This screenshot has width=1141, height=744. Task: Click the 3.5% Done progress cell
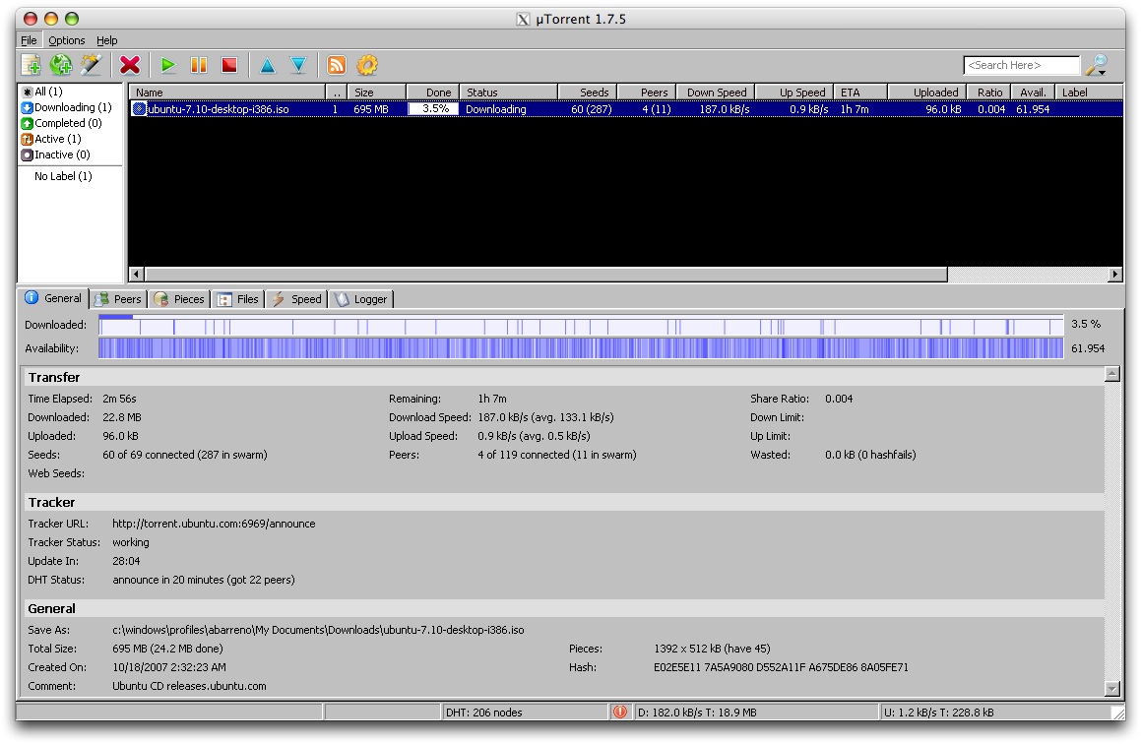click(433, 109)
